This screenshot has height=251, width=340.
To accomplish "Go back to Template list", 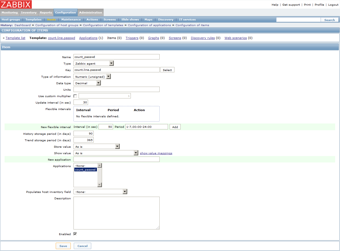I will [15, 38].
